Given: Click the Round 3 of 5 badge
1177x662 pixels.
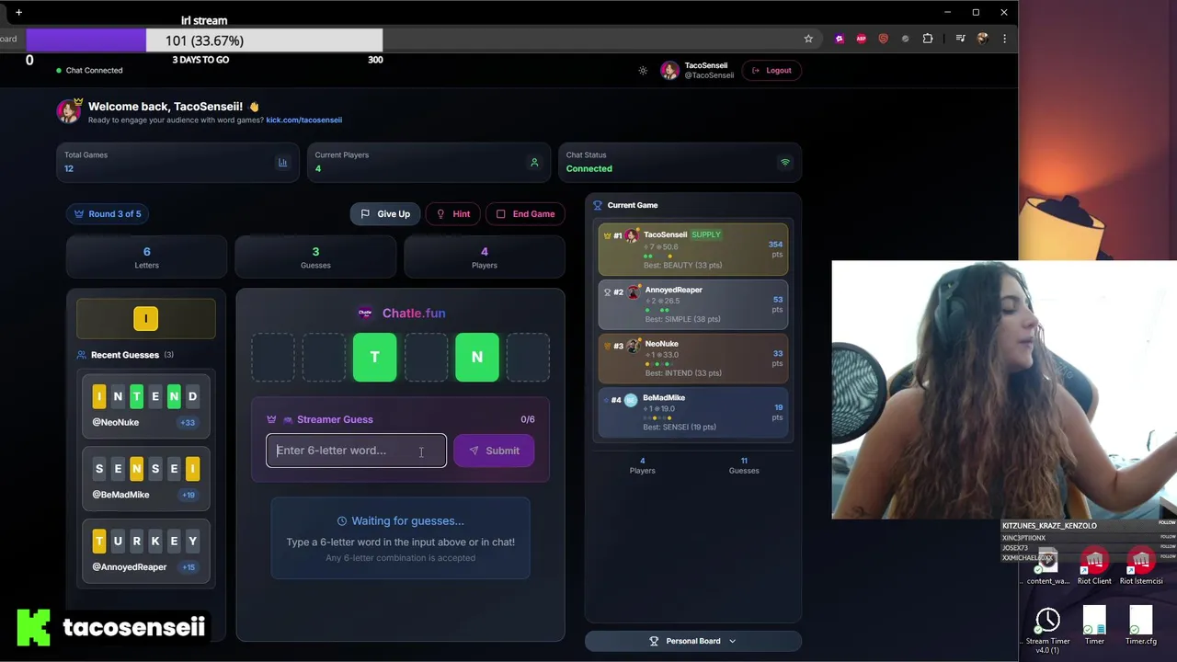Looking at the screenshot, I should click(x=108, y=213).
